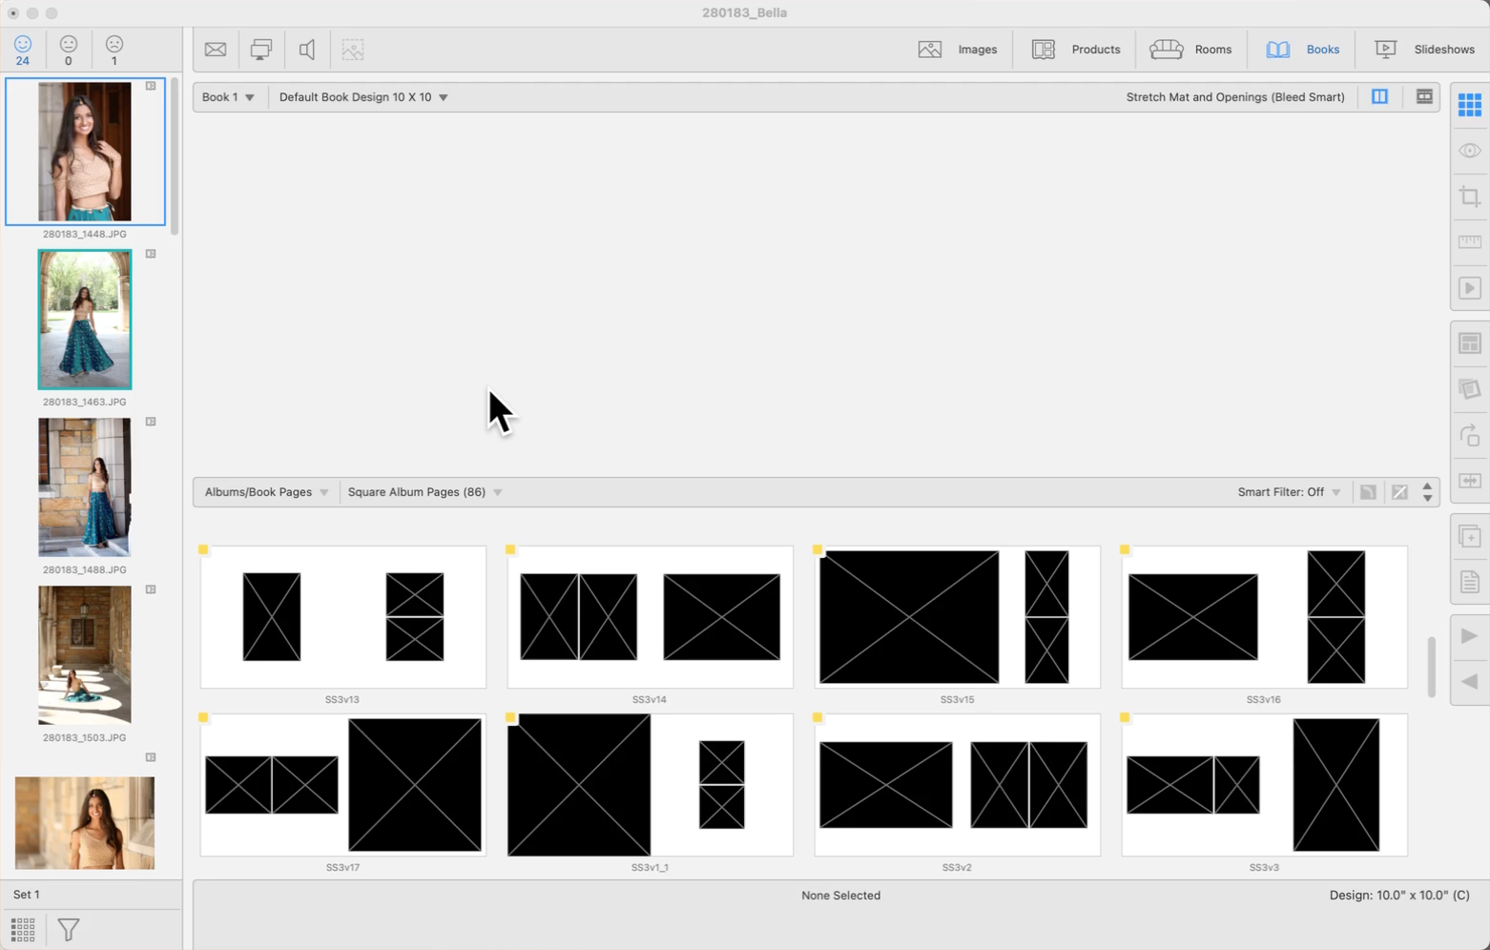
Task: Open the thumbnail grid view icon
Action: [23, 929]
